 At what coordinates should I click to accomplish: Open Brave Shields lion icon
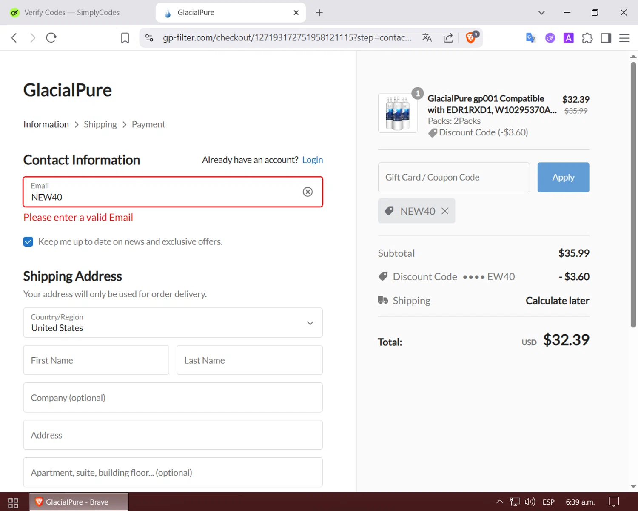tap(471, 37)
